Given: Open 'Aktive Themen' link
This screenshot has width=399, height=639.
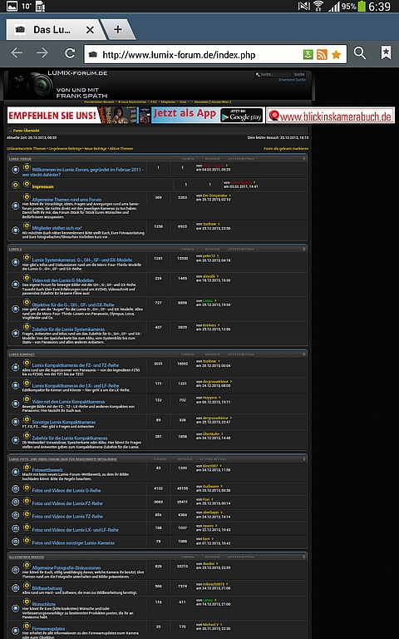Looking at the screenshot, I should pos(121,149).
